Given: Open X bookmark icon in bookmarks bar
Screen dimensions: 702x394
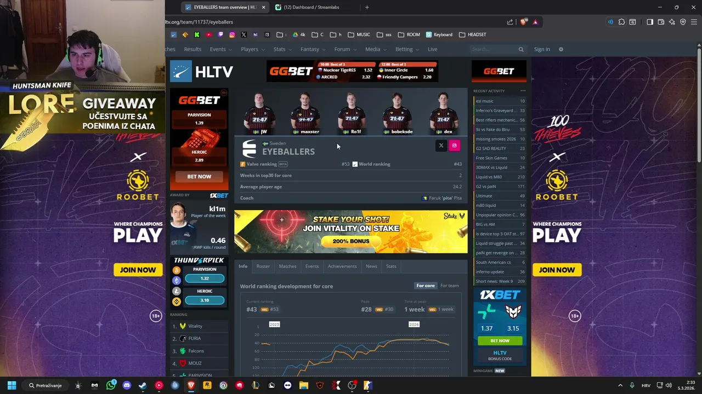Looking at the screenshot, I should point(244,34).
